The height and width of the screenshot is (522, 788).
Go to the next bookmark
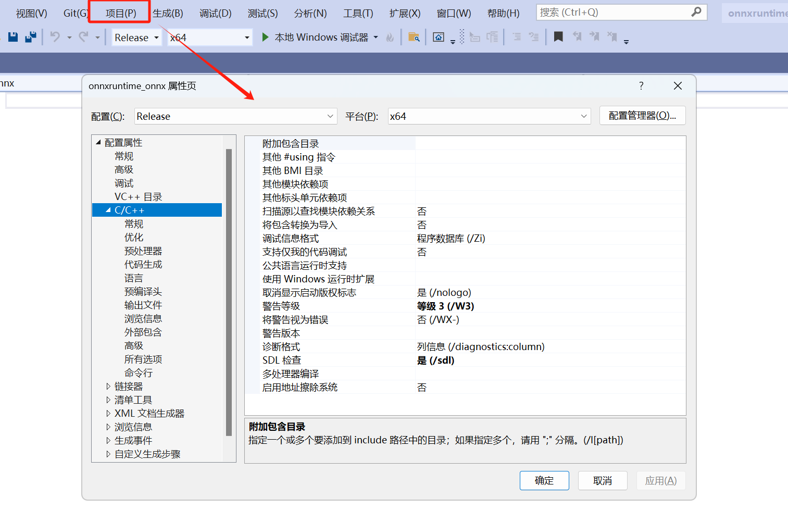(x=594, y=37)
